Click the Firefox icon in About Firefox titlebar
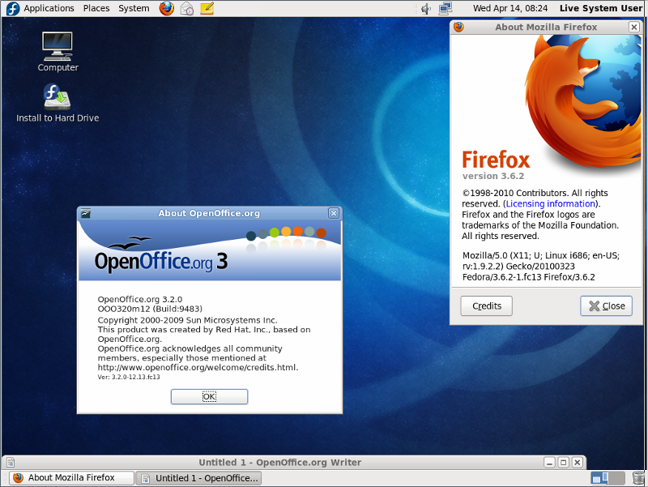Screen dimensions: 648x487 pyautogui.click(x=458, y=27)
